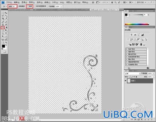
Task: Select the Zoom tool in toolbox
Action: pyautogui.click(x=6, y=43)
